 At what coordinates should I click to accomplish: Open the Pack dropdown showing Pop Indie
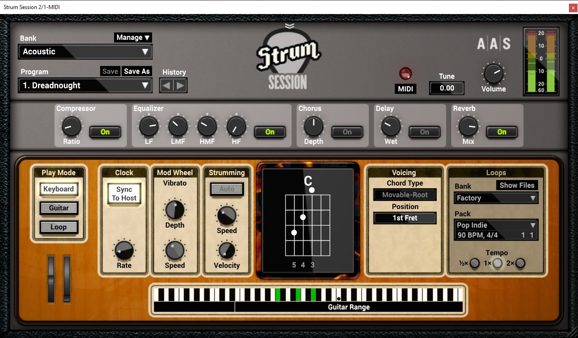click(496, 225)
